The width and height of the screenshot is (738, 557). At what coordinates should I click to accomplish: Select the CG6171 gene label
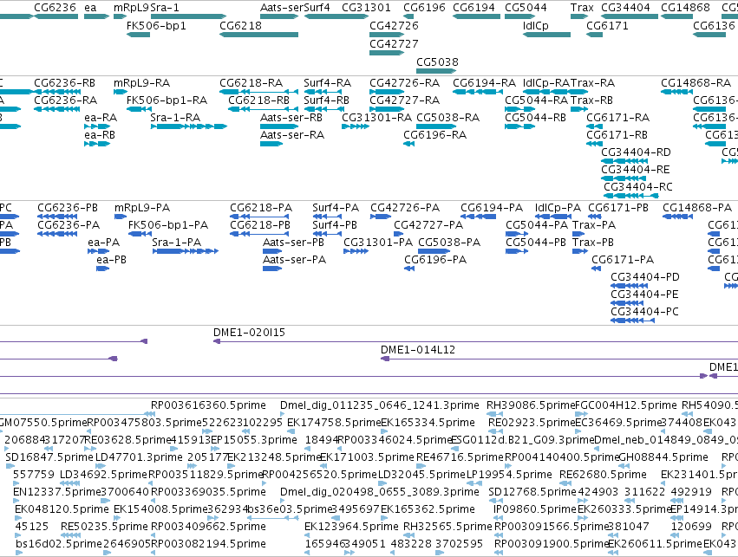coord(607,26)
